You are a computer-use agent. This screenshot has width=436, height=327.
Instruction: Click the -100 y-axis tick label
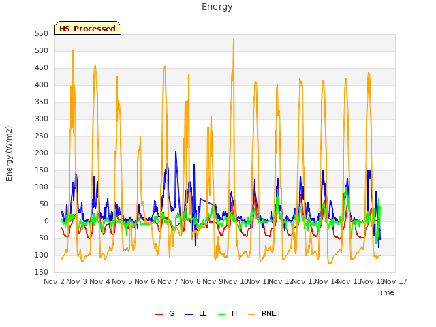(x=40, y=255)
